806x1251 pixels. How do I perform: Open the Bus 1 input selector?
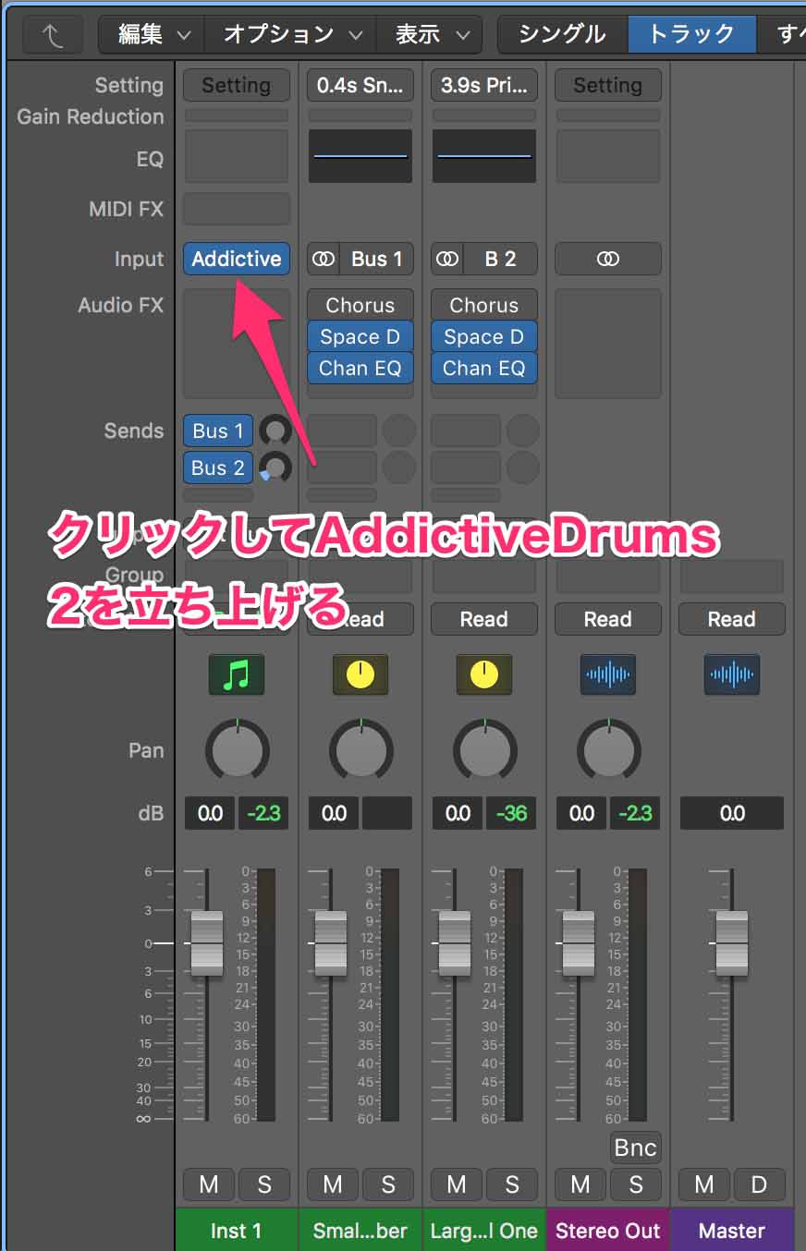coord(376,259)
